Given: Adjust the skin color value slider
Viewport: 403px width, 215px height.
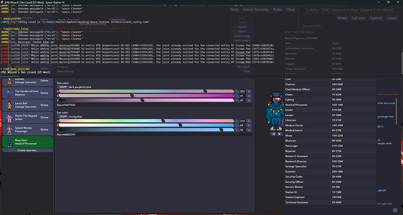Looking at the screenshot, I should (x=146, y=100).
